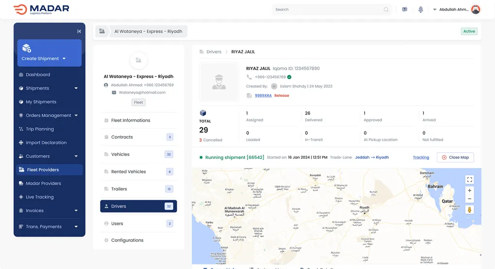
Task: Expand the Shipments sidebar menu
Action: point(76,88)
